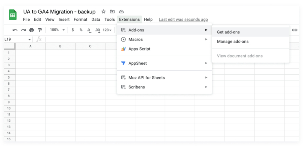Image resolution: width=303 pixels, height=147 pixels.
Task: Choose Get add-ons
Action: [x=250, y=32]
